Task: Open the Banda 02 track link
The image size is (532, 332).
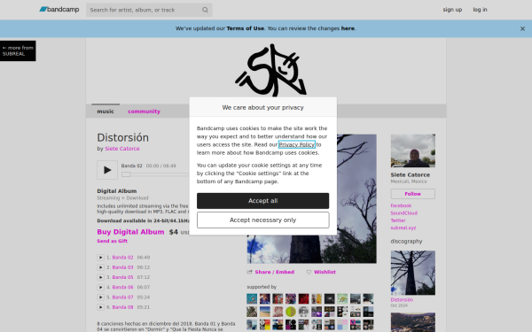Action: point(123,258)
